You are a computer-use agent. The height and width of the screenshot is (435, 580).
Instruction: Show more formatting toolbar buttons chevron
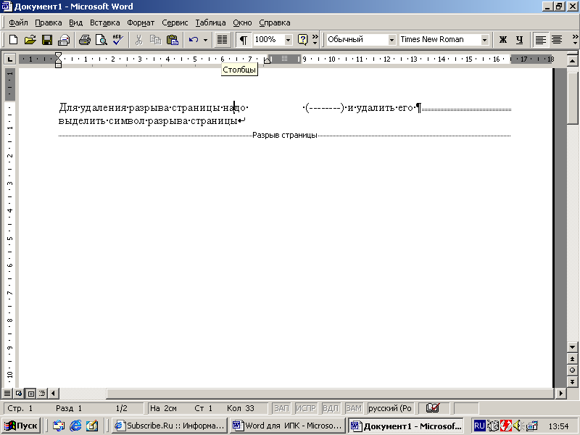pyautogui.click(x=575, y=40)
